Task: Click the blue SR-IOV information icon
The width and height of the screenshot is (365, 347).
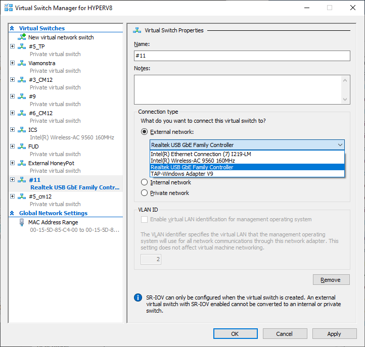Action: [138, 298]
